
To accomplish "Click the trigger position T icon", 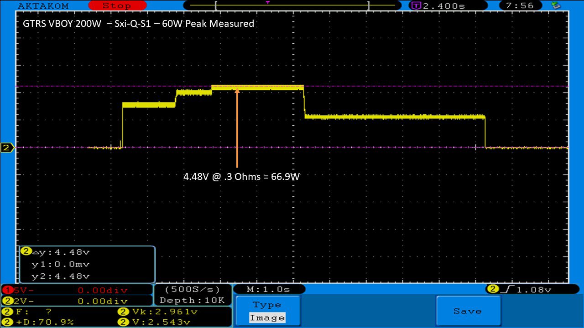I will click(416, 6).
